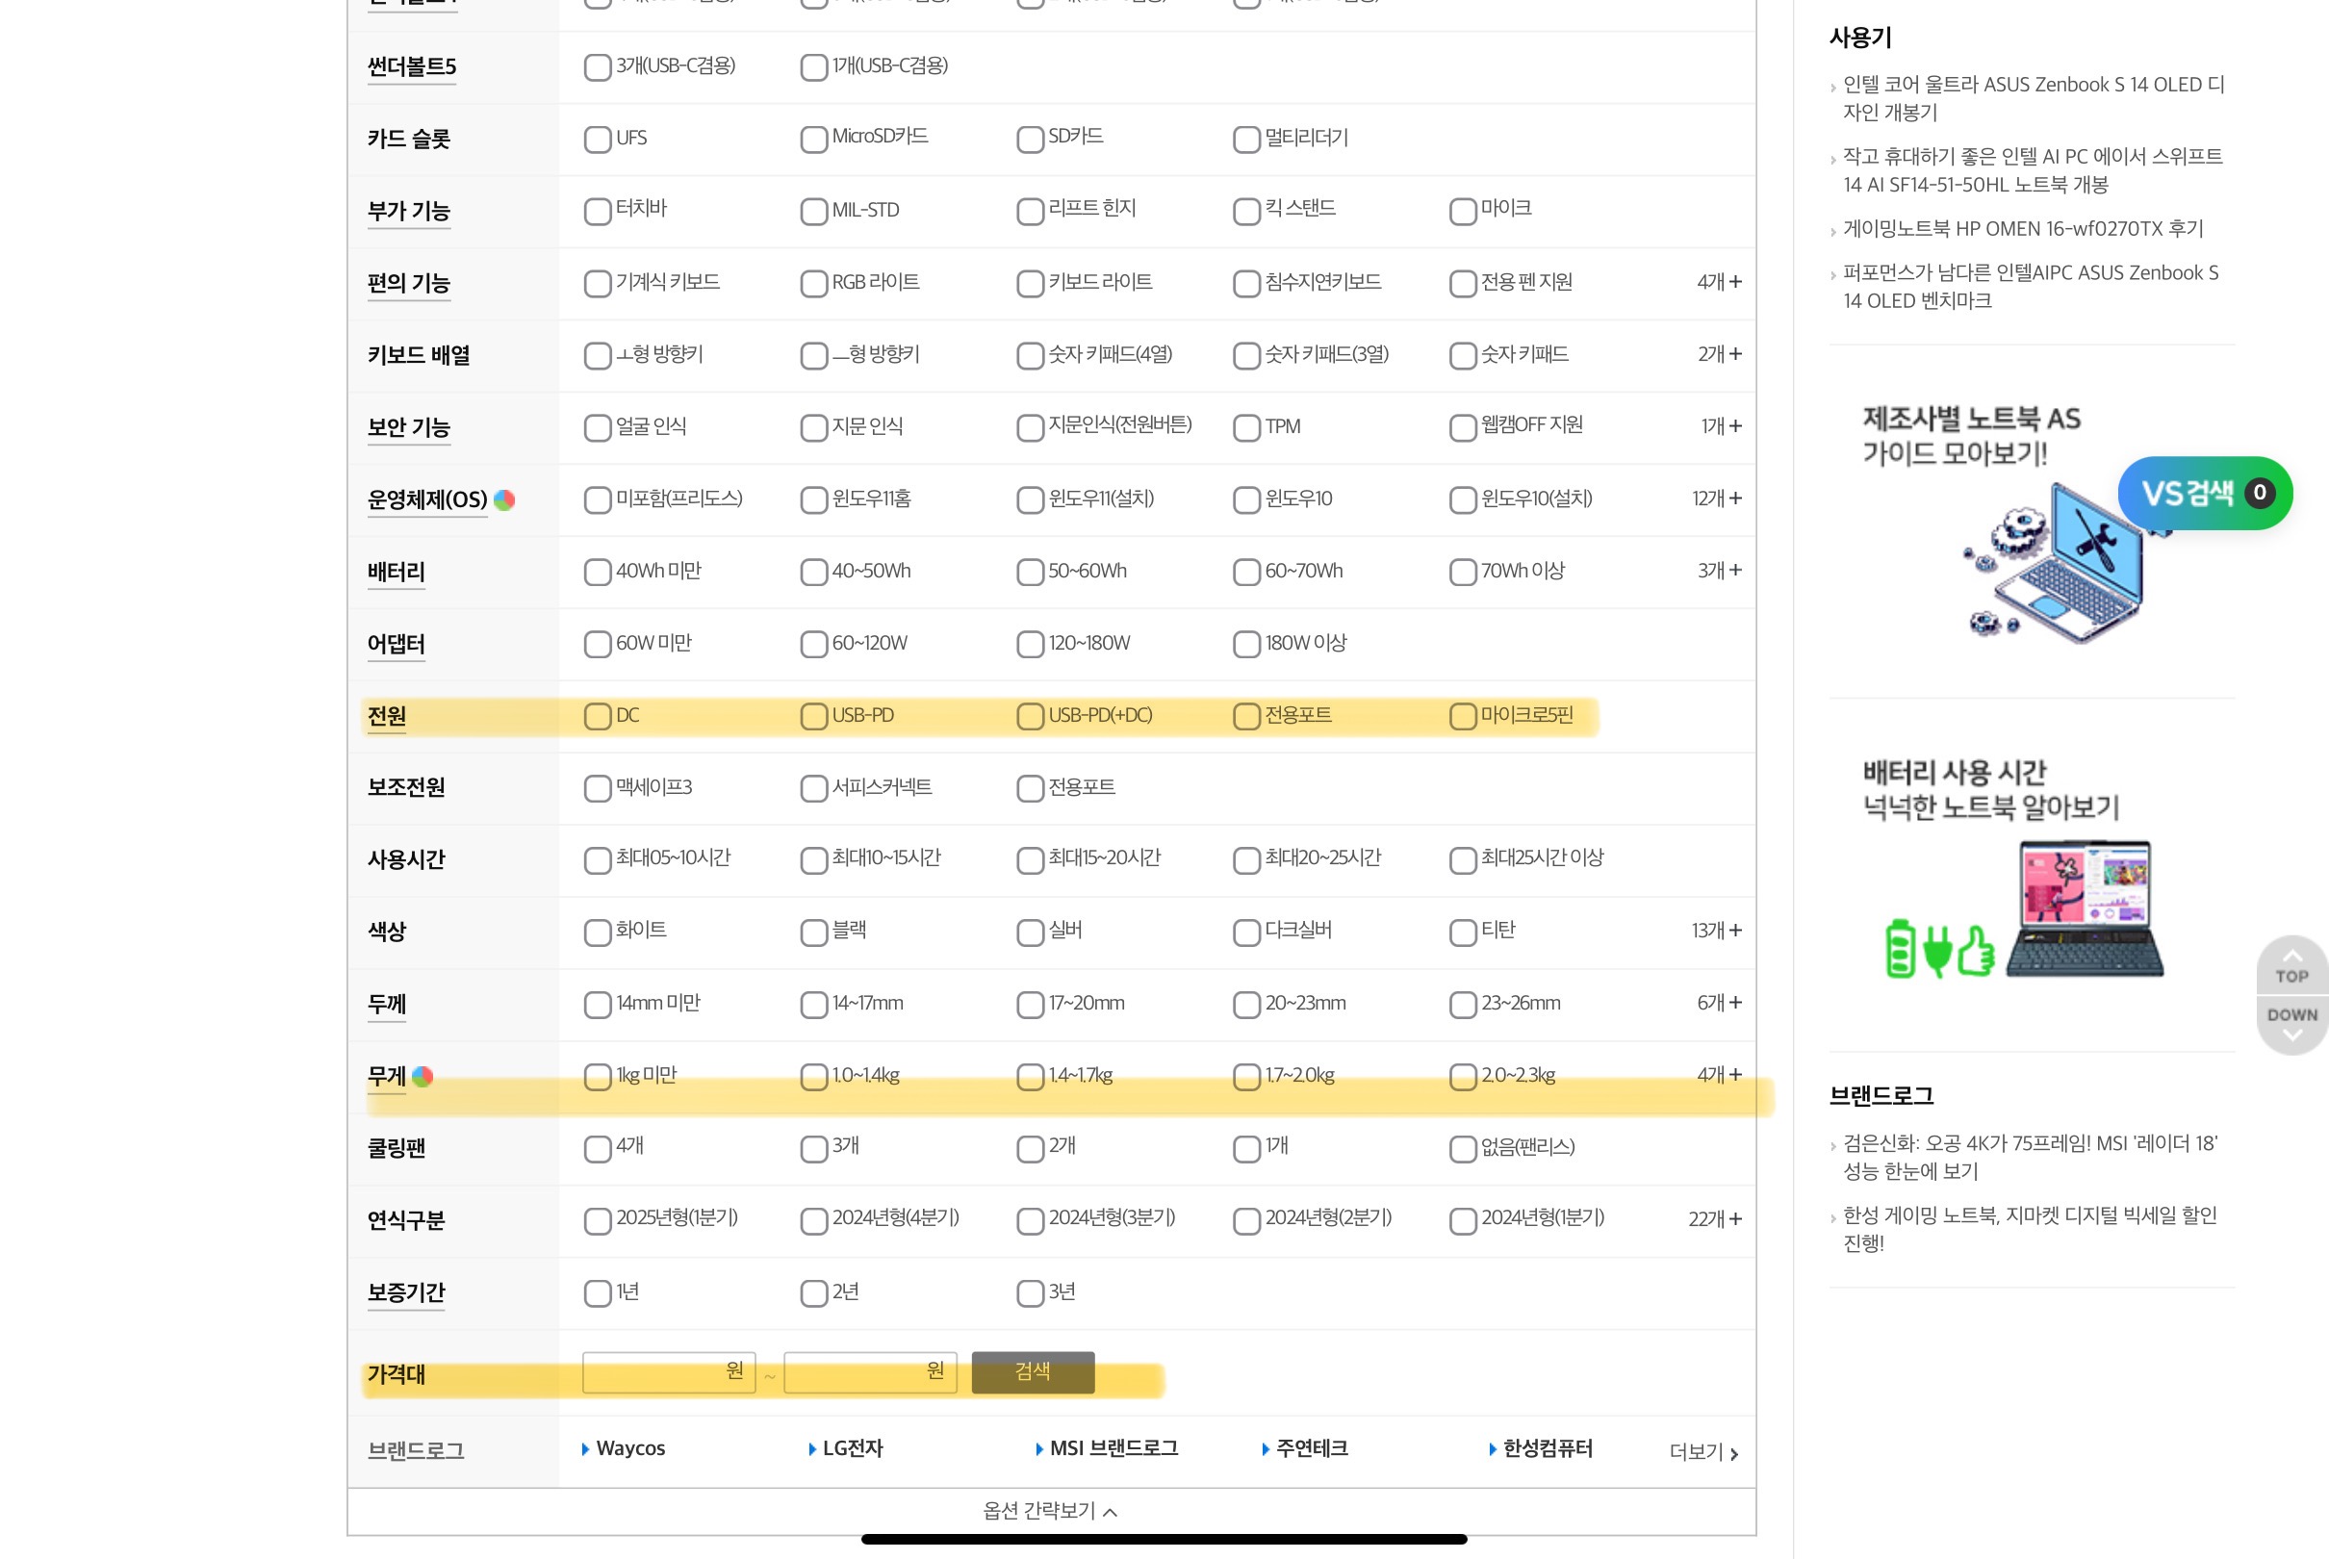
Task: Open the 썬더볼트5 filter term link
Action: pyautogui.click(x=412, y=66)
